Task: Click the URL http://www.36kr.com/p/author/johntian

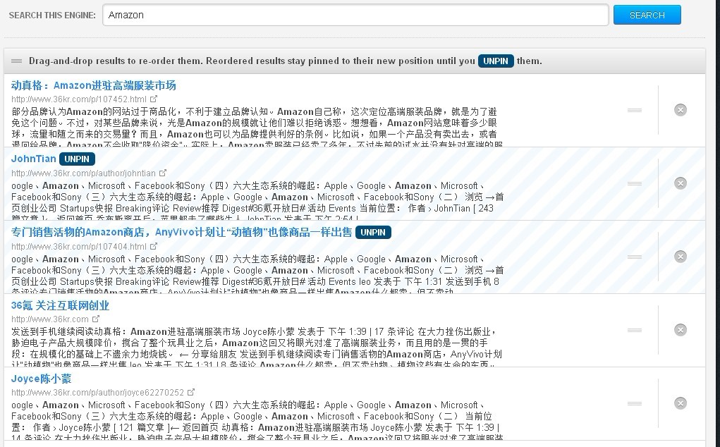Action: pyautogui.click(x=84, y=173)
